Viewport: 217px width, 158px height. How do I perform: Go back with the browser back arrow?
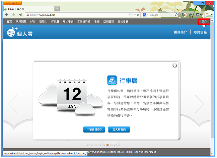click(6, 15)
